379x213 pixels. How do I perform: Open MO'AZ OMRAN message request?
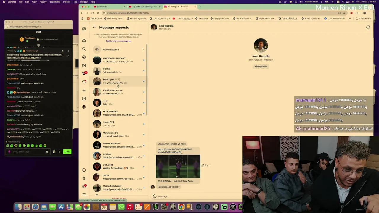[x=118, y=113]
